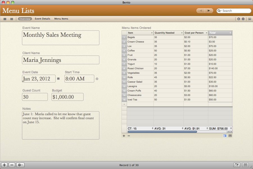The image size is (253, 169).
Task: Add a new row with the plus button
Action: click(124, 136)
